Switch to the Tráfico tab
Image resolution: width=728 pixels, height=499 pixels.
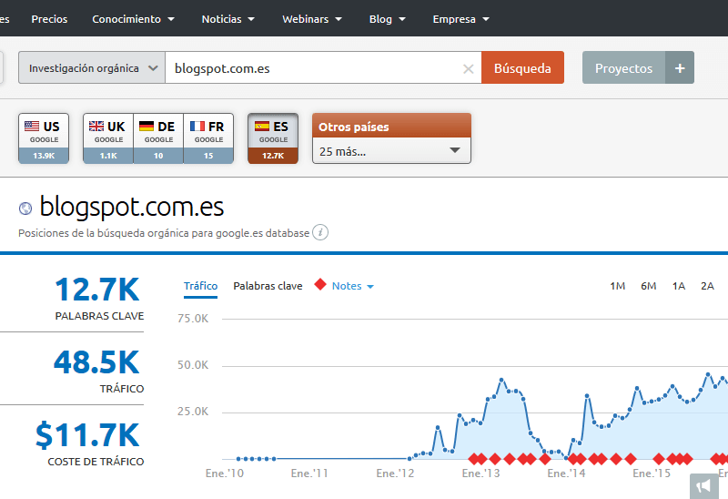pyautogui.click(x=200, y=286)
